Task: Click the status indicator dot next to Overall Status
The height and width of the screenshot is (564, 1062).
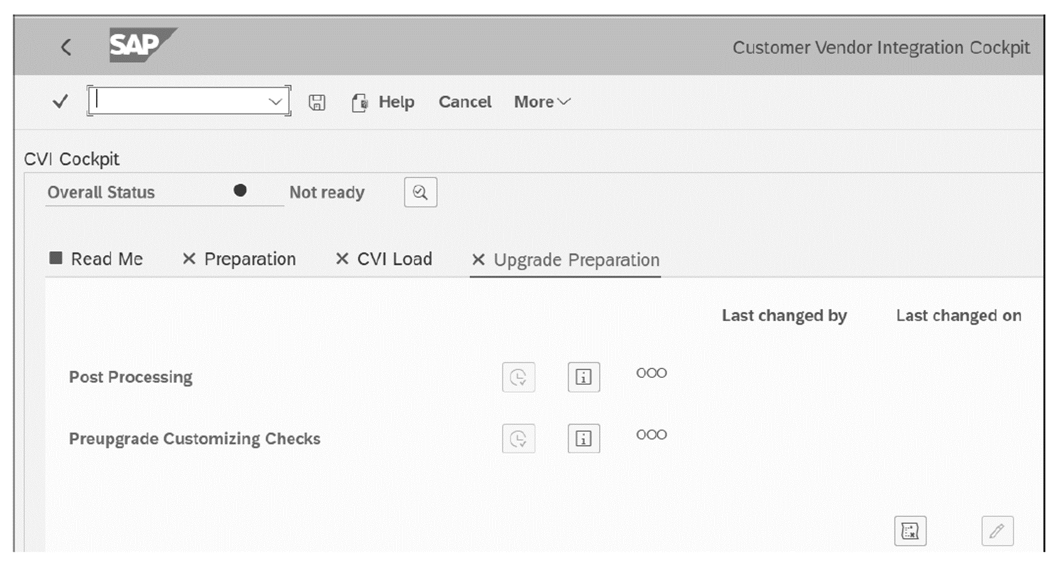Action: pos(240,190)
